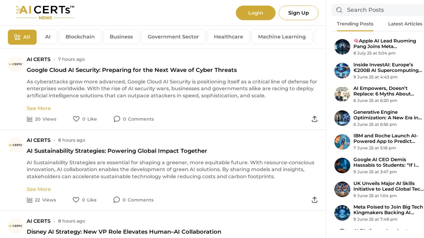Open Apple AI Lead trending post thumbnail
424x238 pixels.
(x=342, y=47)
